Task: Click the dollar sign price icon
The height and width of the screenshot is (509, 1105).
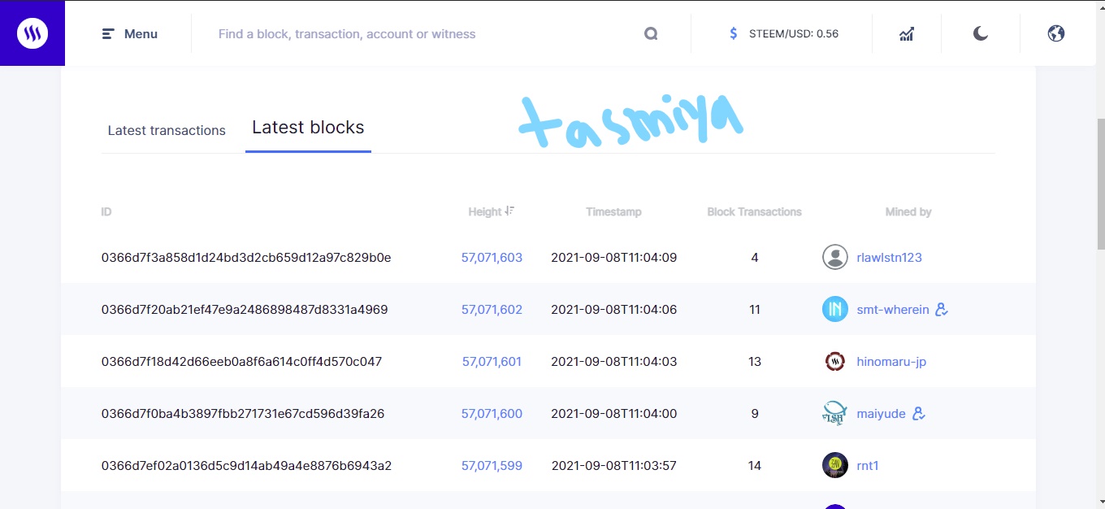Action: 734,34
